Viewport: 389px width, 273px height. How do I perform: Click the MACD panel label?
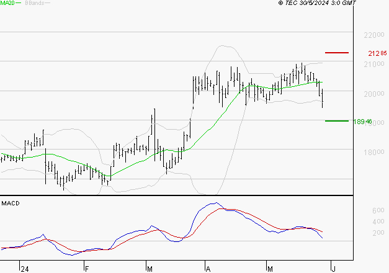[x=11, y=204]
